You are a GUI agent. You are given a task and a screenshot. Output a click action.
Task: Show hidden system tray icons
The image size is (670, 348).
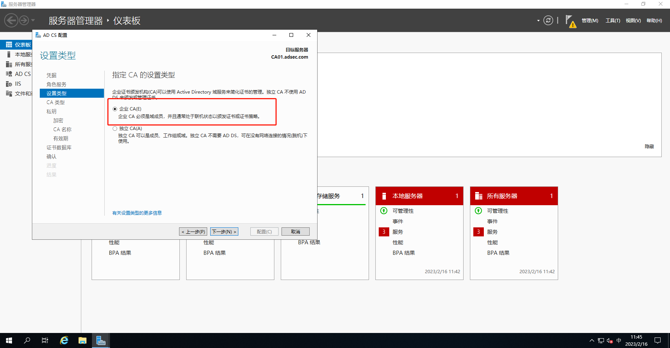(x=592, y=340)
